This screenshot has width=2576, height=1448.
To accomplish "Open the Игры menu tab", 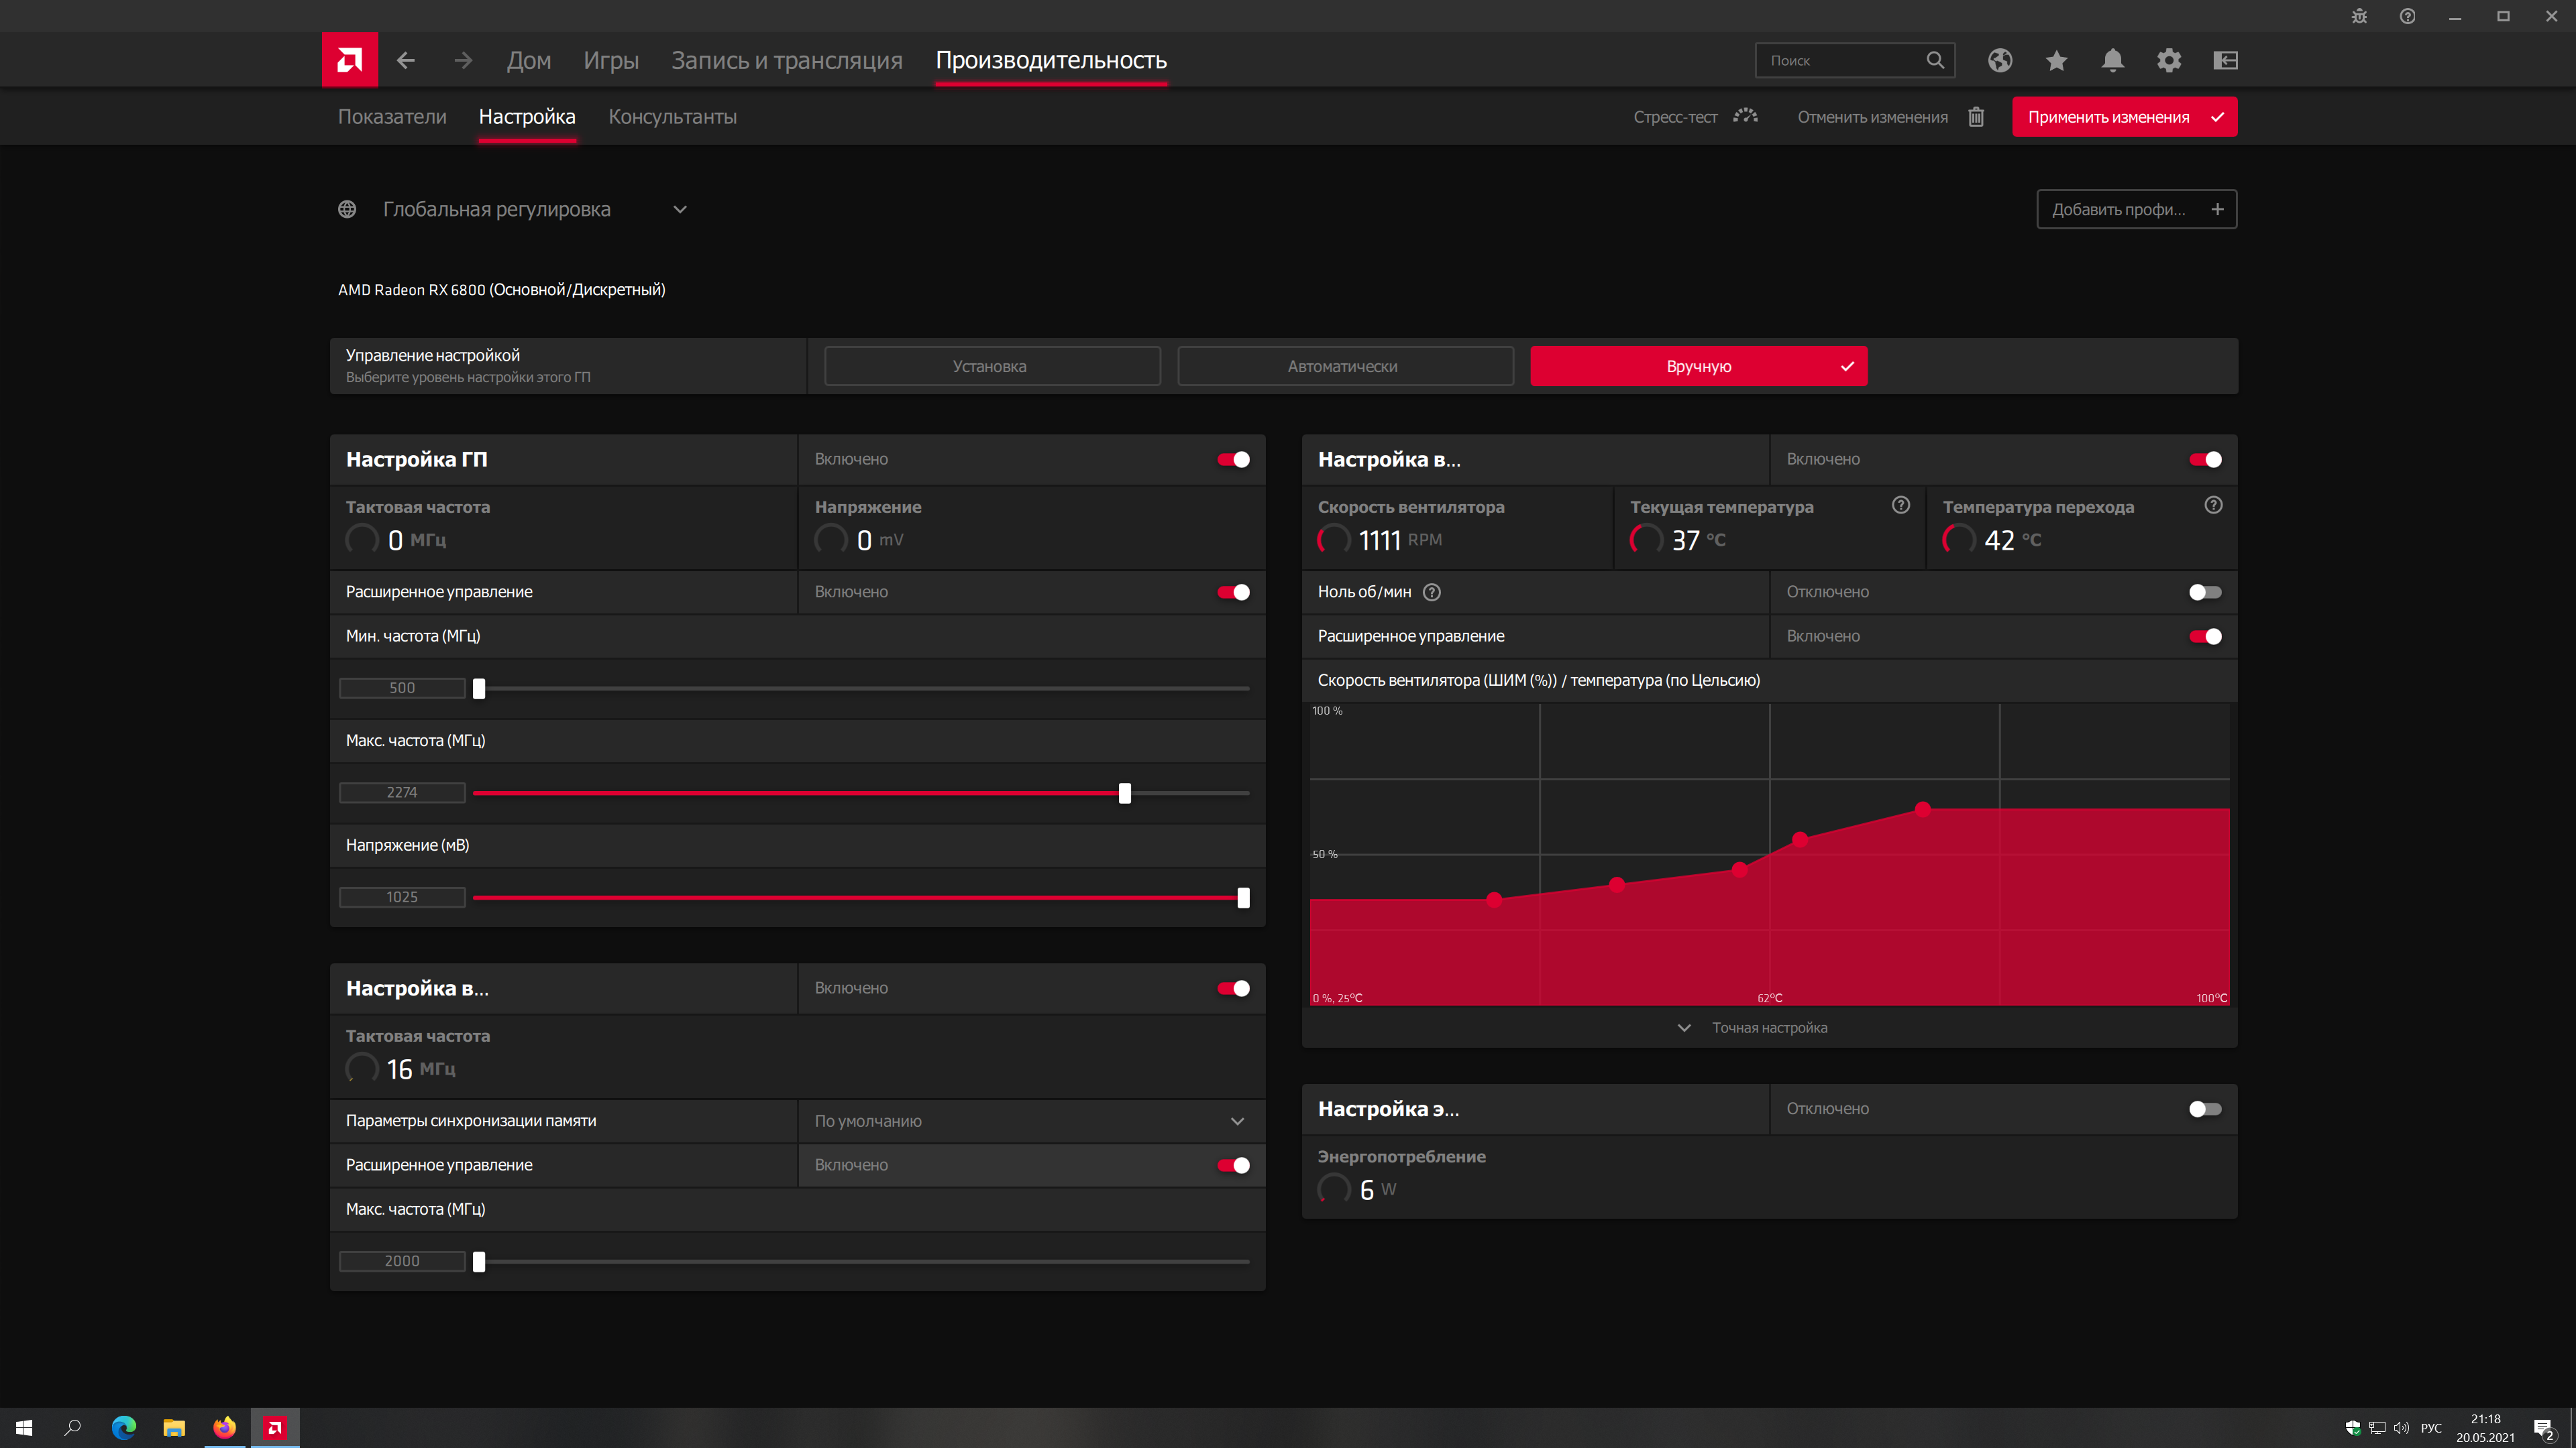I will 611,60.
